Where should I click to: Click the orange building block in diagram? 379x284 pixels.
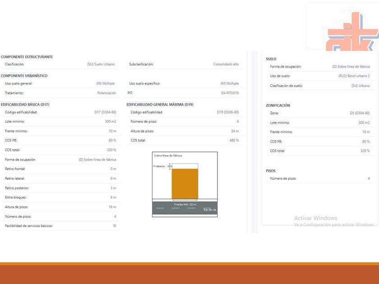pos(185,184)
